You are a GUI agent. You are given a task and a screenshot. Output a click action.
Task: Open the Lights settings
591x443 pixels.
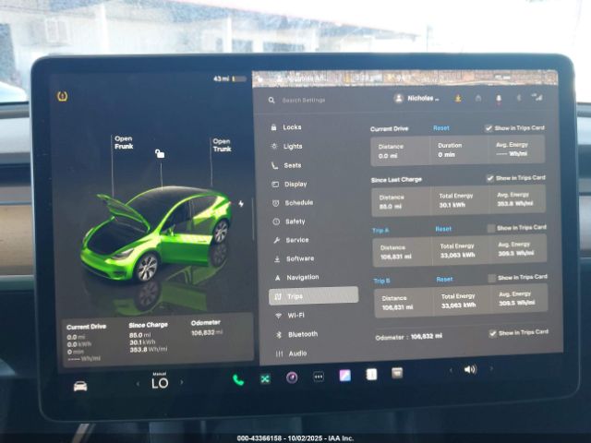[x=287, y=146]
